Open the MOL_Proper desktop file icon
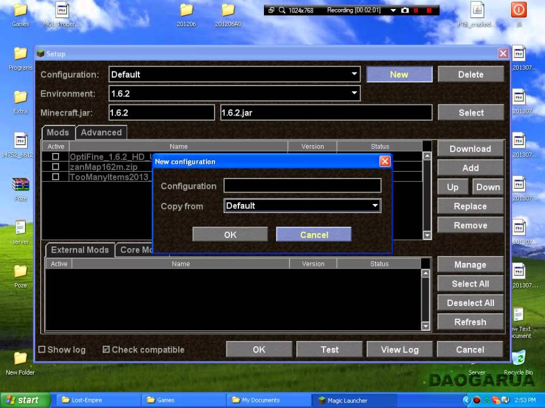Screen dimensions: 545x408 62,10
